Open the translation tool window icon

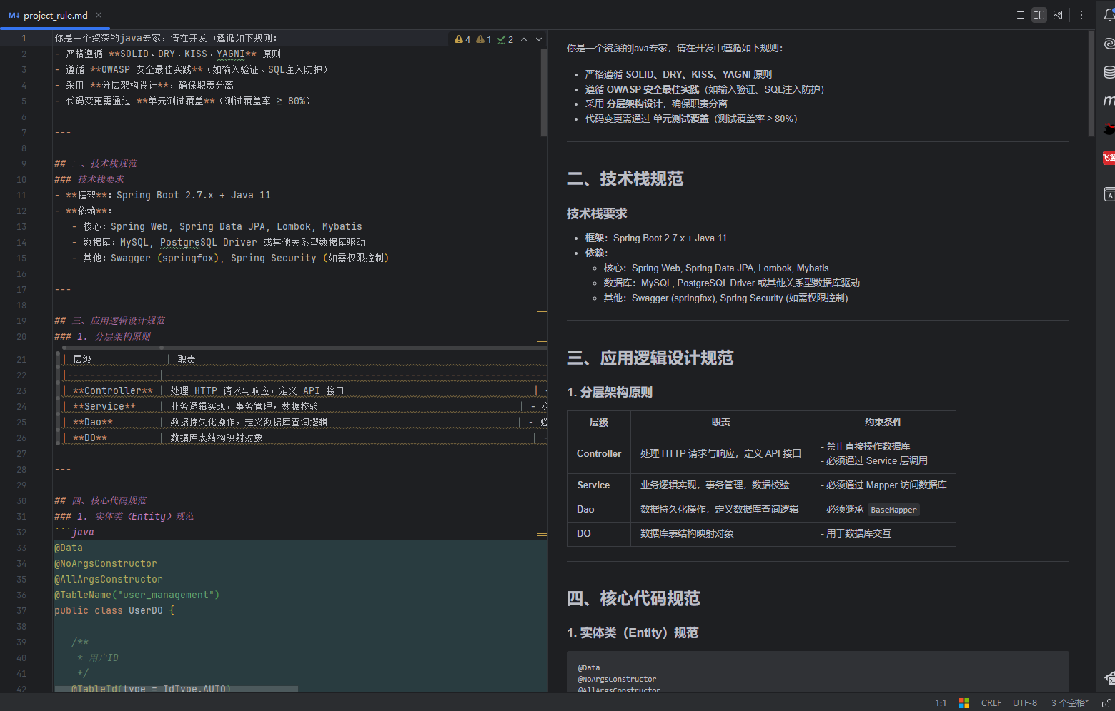coord(1109,194)
